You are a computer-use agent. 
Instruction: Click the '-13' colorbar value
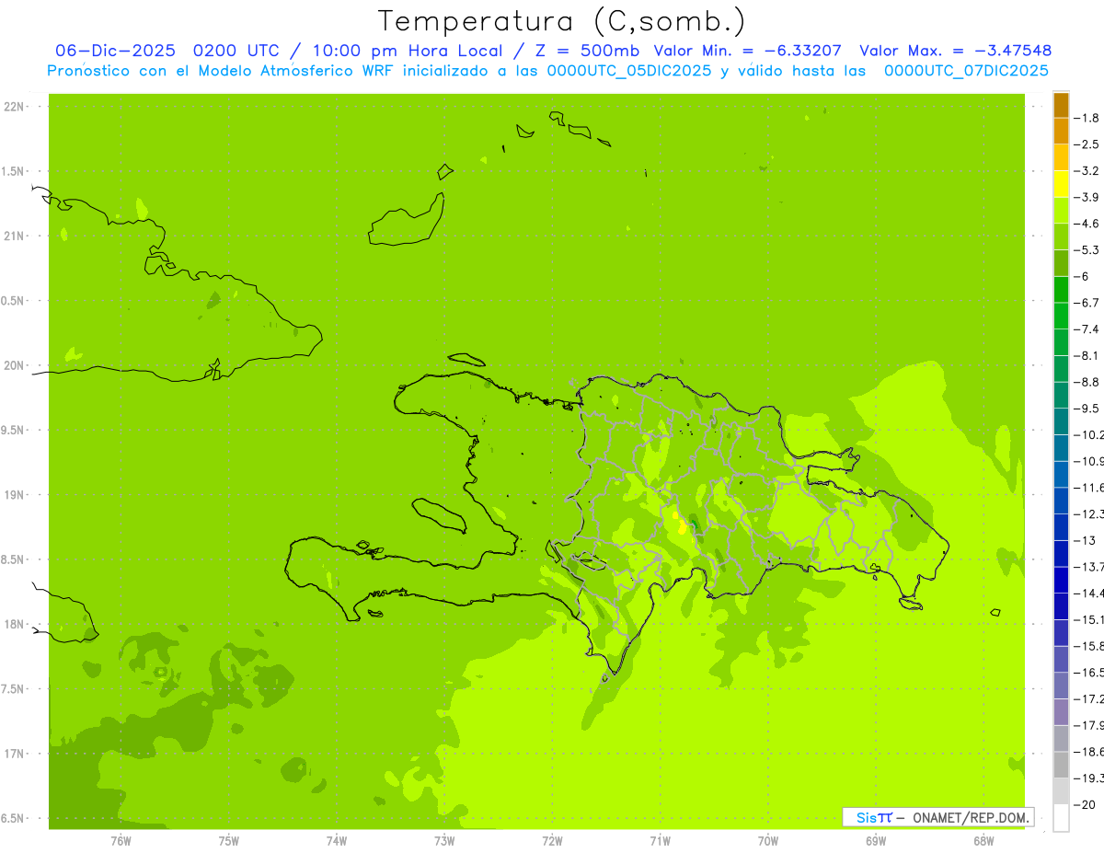coord(1083,540)
